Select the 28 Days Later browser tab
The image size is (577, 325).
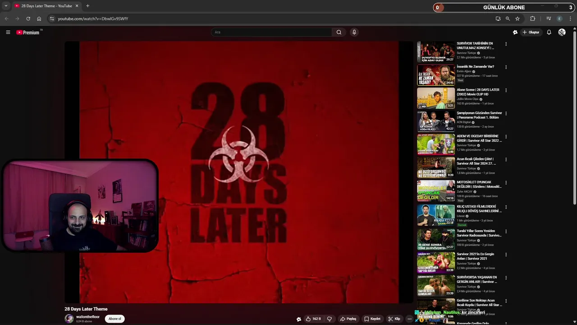click(46, 6)
